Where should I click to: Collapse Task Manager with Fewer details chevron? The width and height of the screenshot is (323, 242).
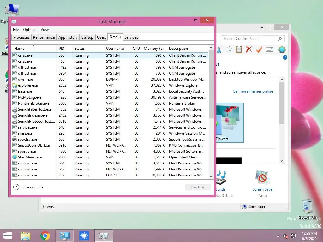click(16, 187)
